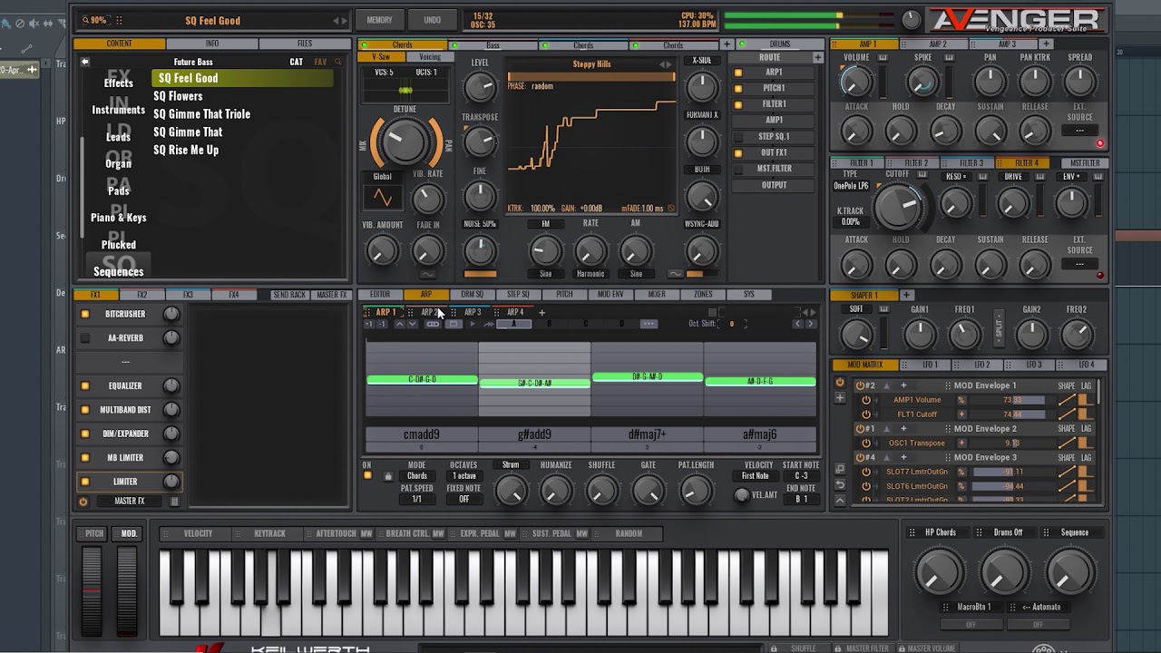Open the VELOCITY dropdown showing First Note
The image size is (1161, 653).
[756, 476]
